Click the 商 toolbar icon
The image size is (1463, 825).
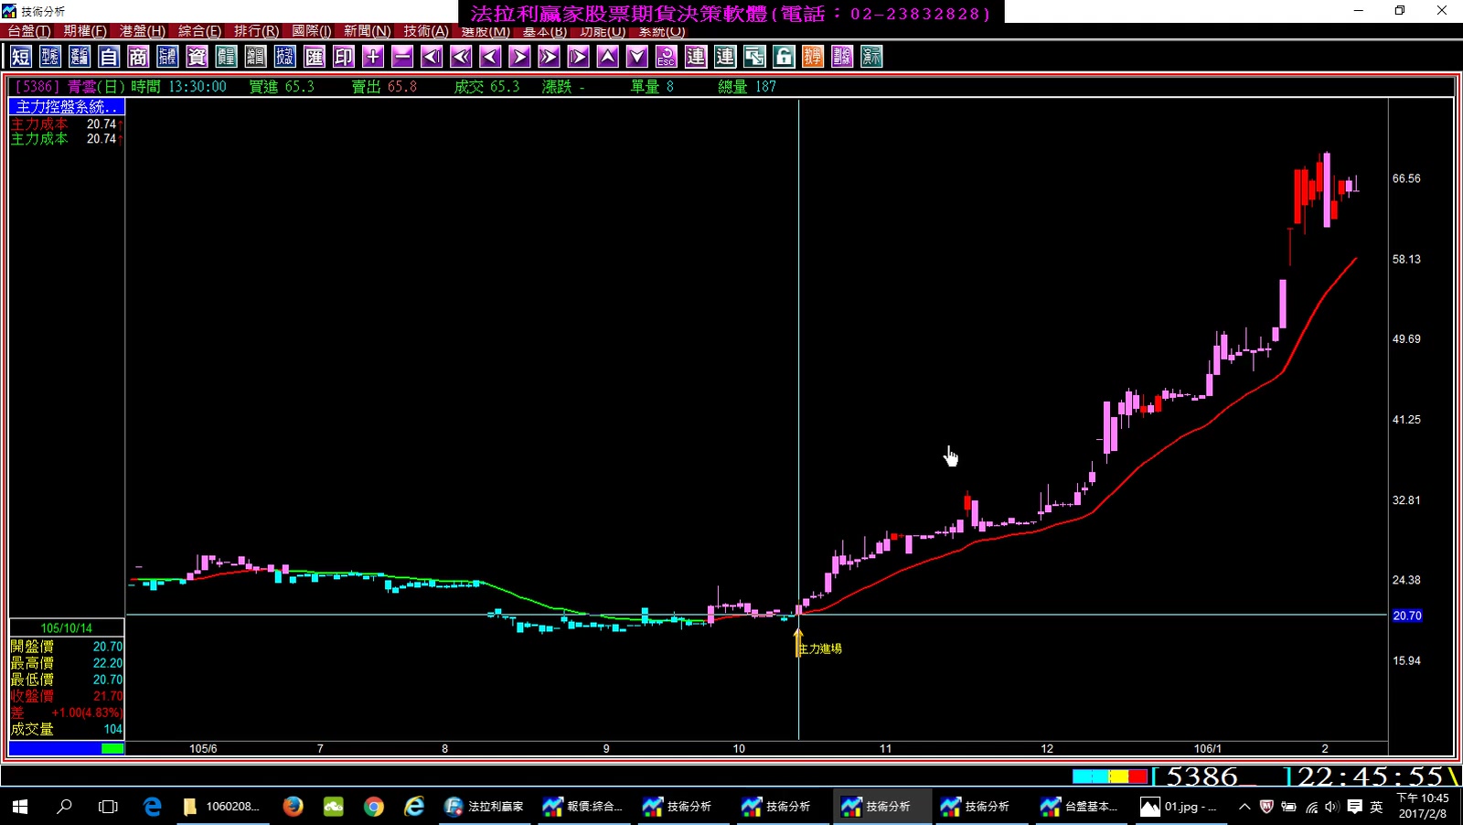pos(138,57)
